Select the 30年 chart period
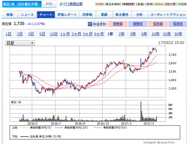The height and width of the screenshot is (144, 187). click(178, 34)
